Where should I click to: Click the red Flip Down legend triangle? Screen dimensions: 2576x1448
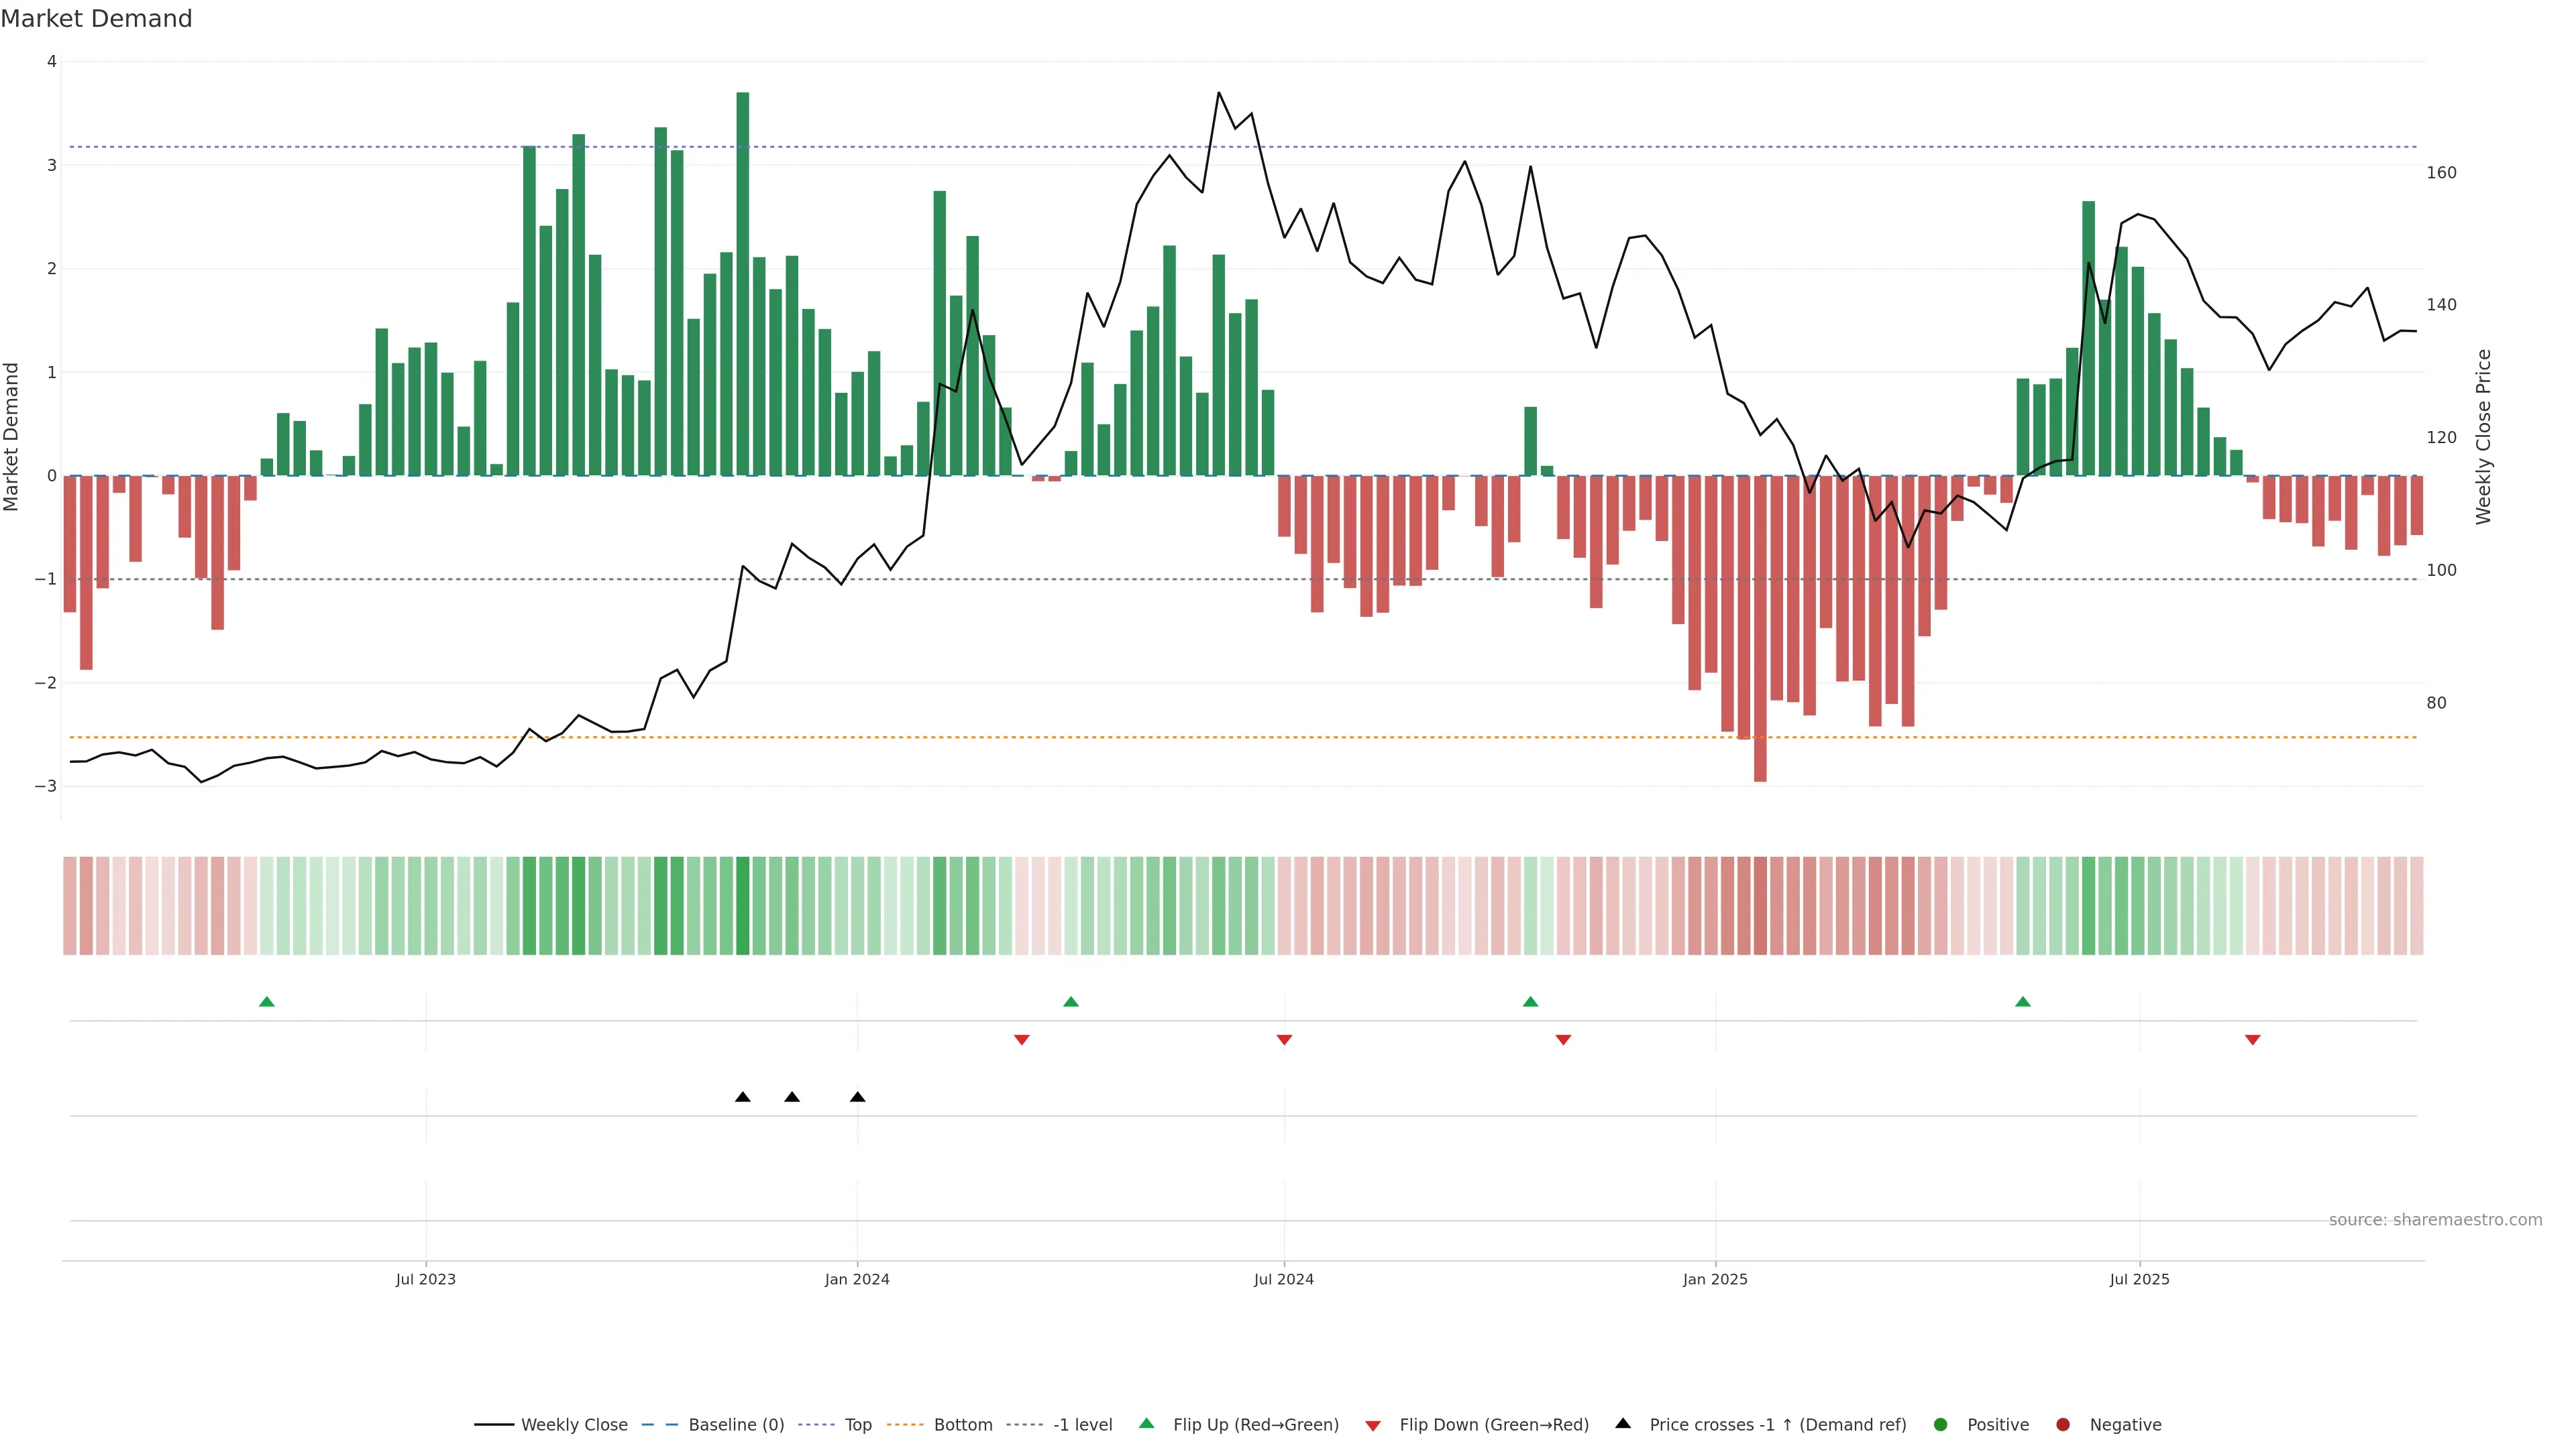pos(1373,1426)
